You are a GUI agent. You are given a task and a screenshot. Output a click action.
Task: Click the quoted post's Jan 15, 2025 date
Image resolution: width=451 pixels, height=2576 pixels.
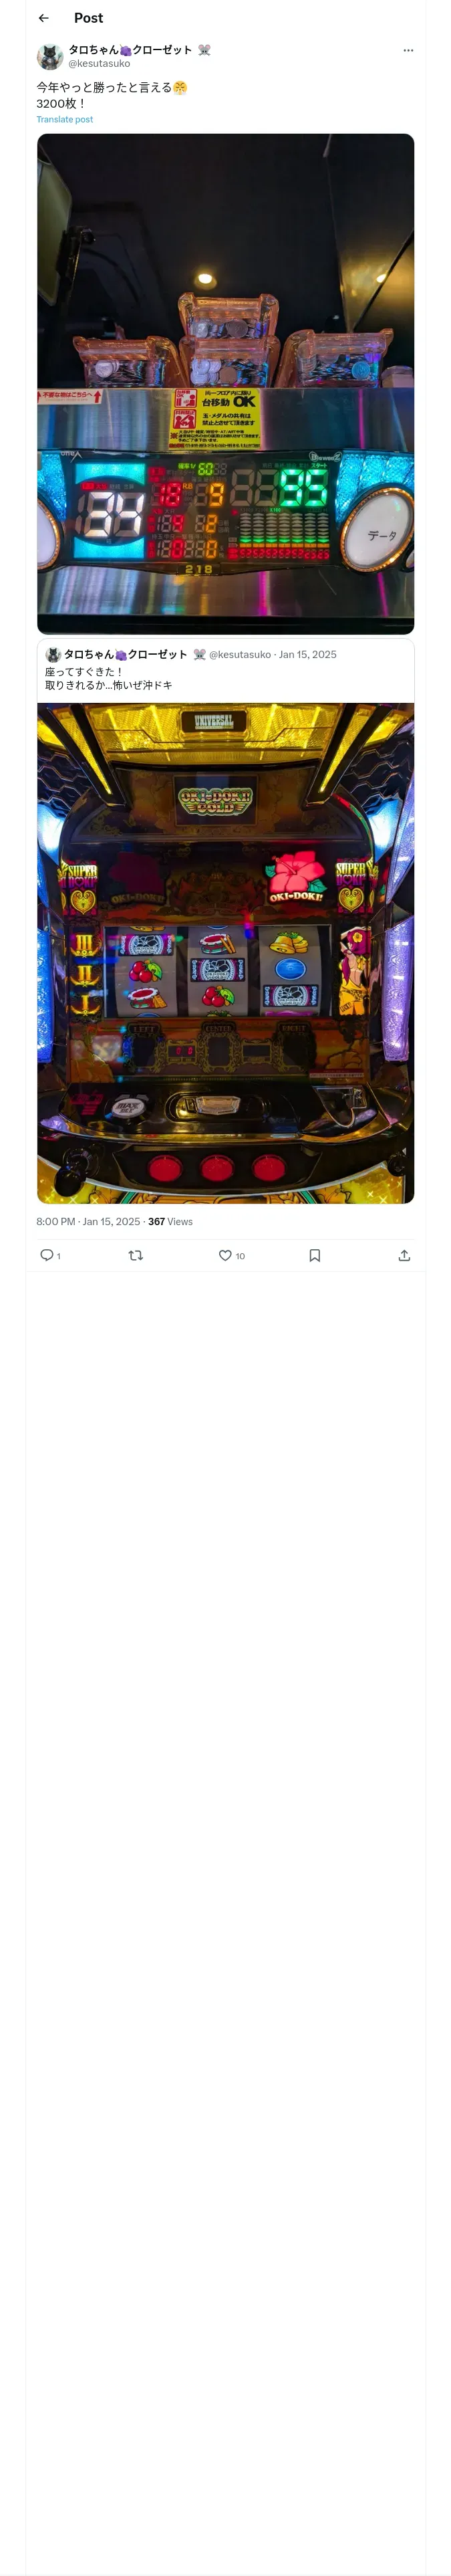308,655
